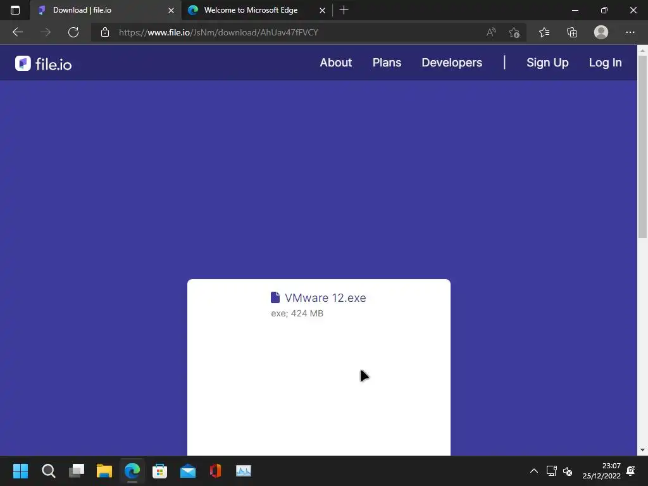Image resolution: width=648 pixels, height=486 pixels.
Task: Open the Developers page
Action: point(452,63)
